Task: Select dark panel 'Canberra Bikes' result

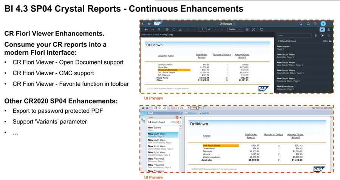Action: (304, 80)
